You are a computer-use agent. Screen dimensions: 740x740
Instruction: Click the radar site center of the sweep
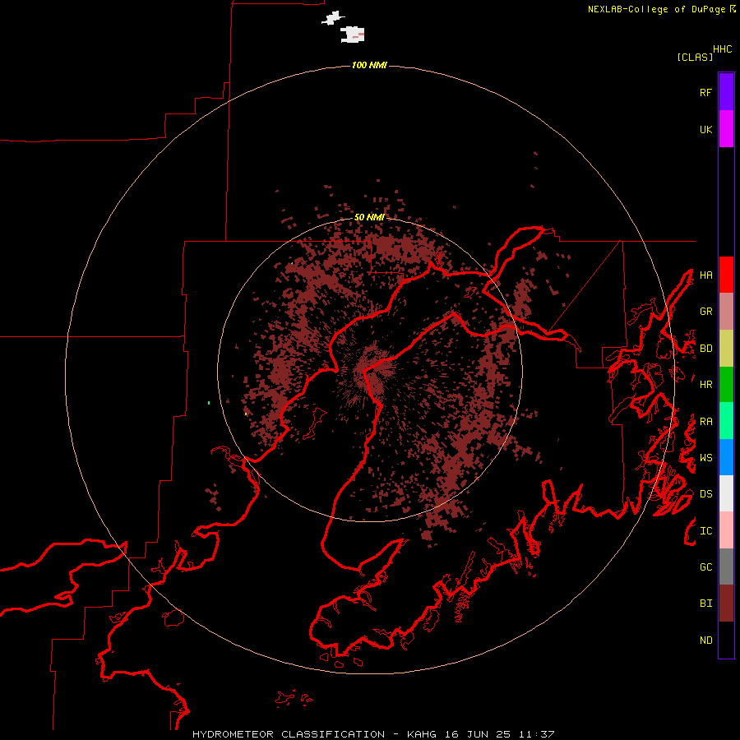(x=369, y=369)
